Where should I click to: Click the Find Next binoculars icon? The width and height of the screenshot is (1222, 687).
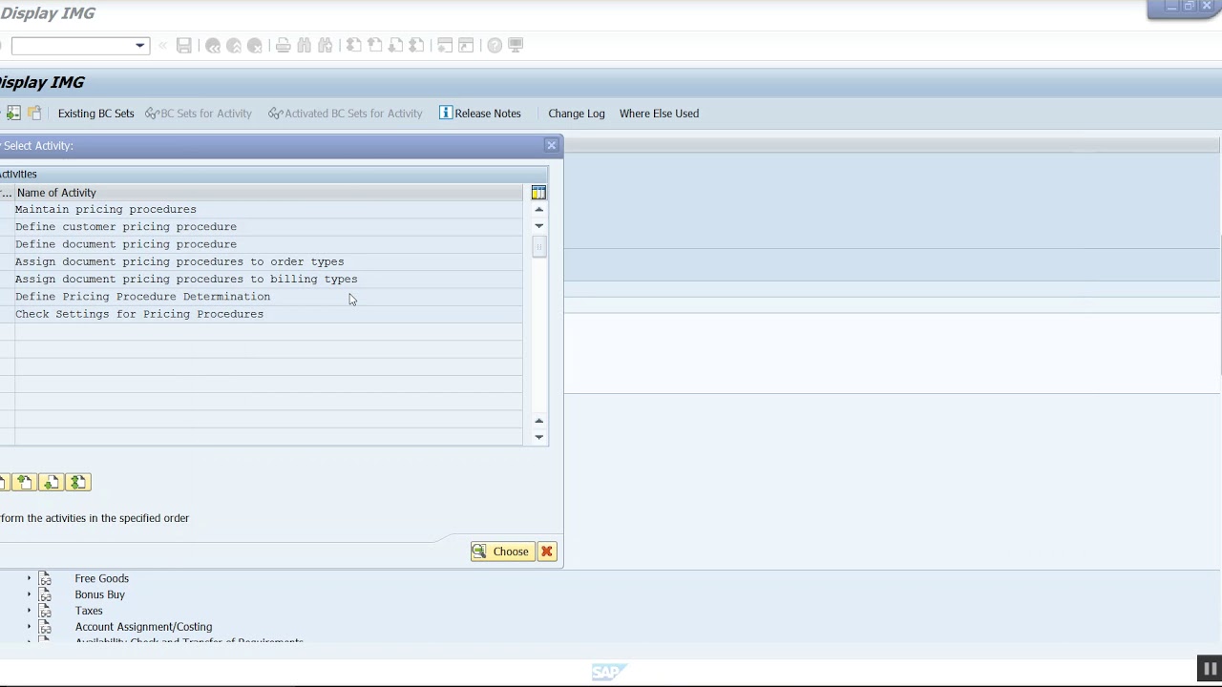[x=326, y=46]
